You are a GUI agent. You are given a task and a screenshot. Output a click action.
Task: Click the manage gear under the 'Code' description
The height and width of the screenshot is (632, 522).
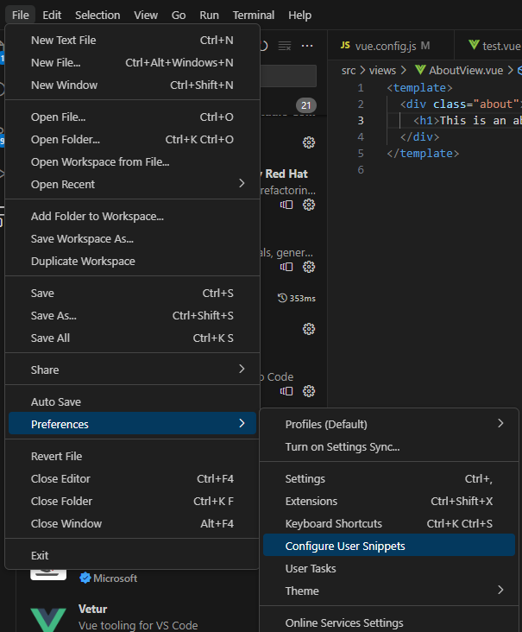coord(309,391)
